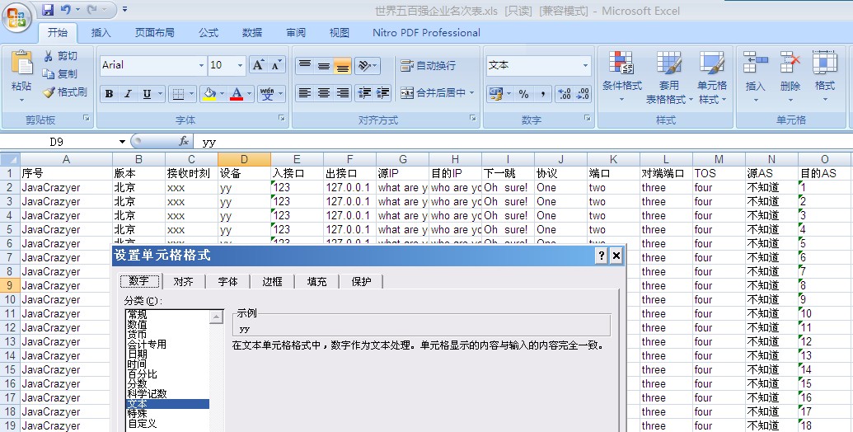Screen dimensions: 853x432
Task: Apply cell borders icon
Action: point(178,94)
